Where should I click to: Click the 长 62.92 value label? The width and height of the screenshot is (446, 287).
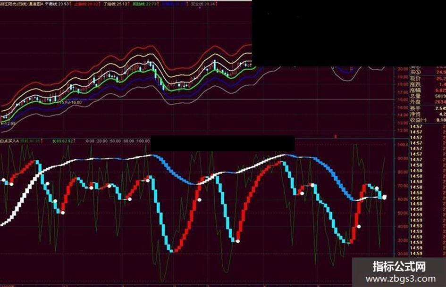pyautogui.click(x=63, y=141)
